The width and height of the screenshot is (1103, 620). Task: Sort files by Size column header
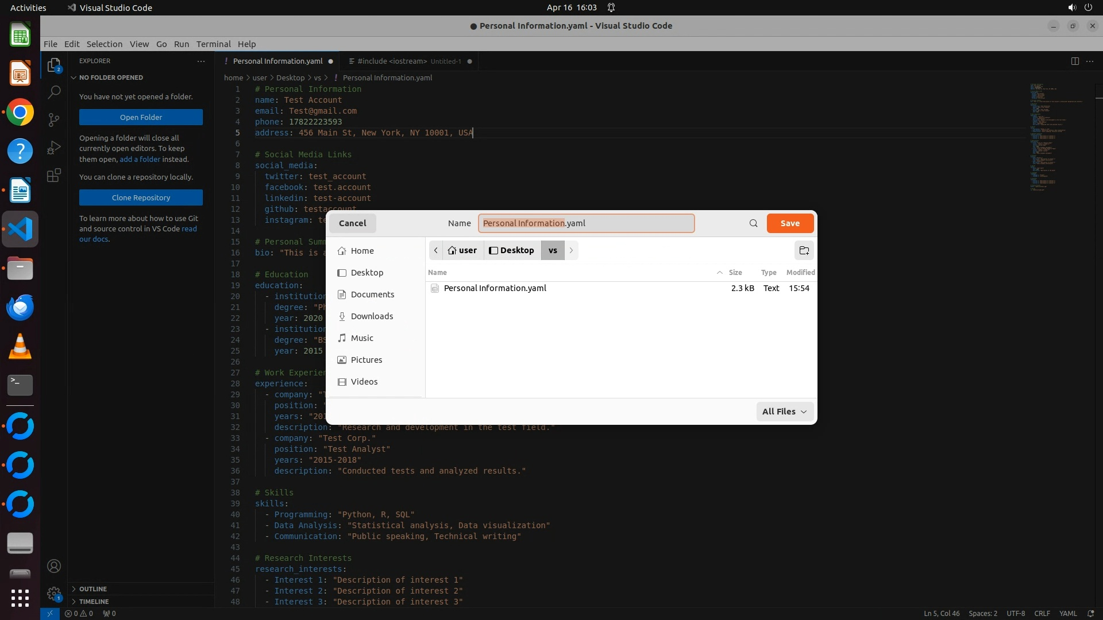coord(735,272)
